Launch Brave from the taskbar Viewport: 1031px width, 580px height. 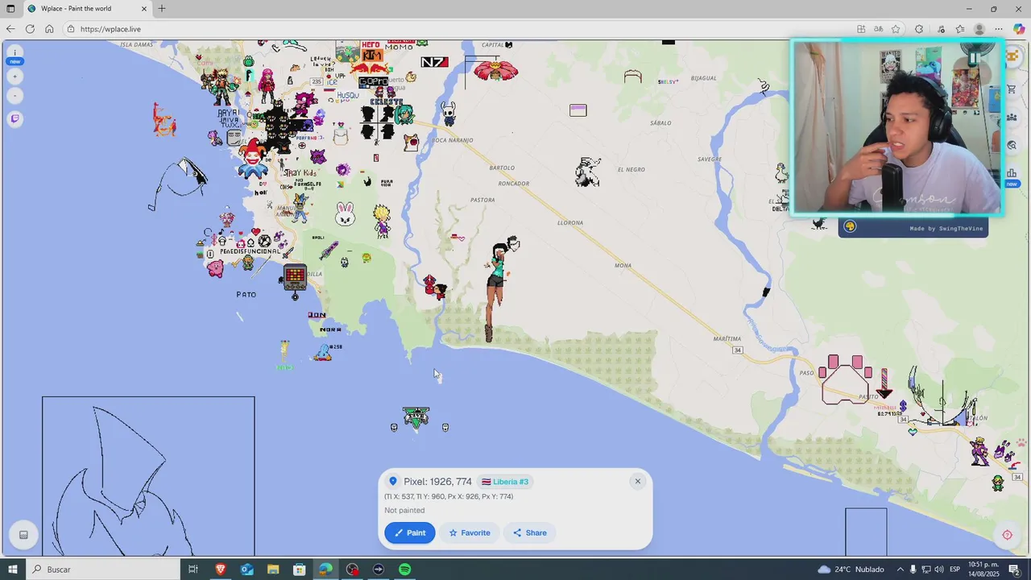point(220,570)
